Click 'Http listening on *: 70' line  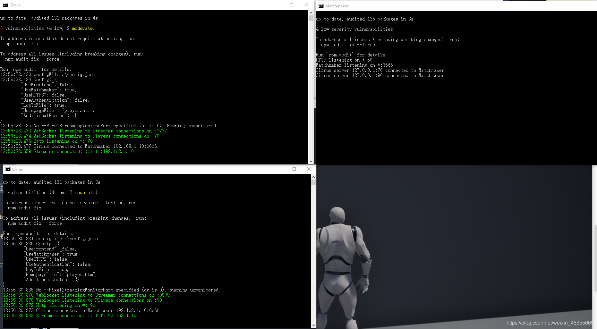click(x=47, y=141)
